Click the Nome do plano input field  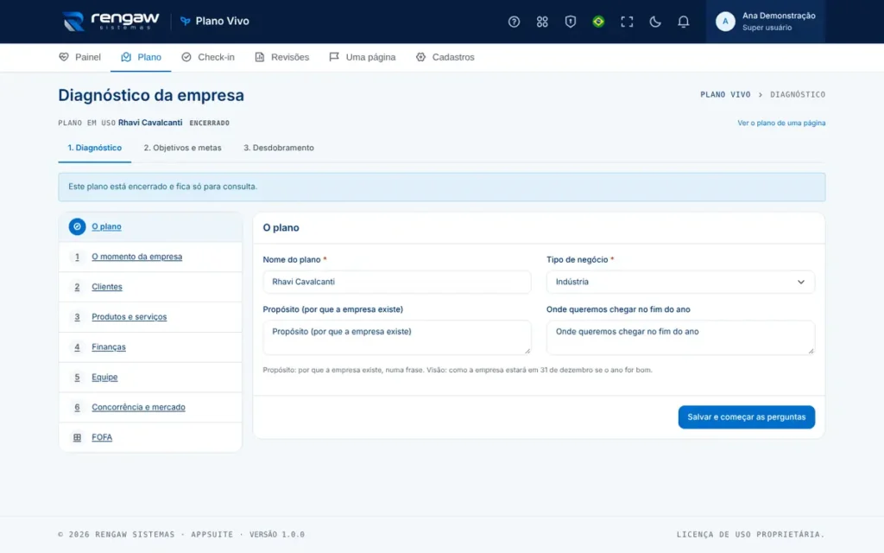click(x=396, y=282)
